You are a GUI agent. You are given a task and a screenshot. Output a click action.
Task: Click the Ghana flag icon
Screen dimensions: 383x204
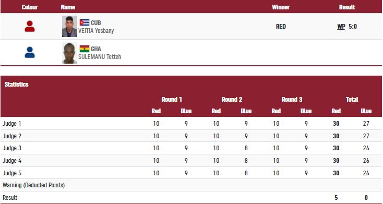(x=85, y=49)
